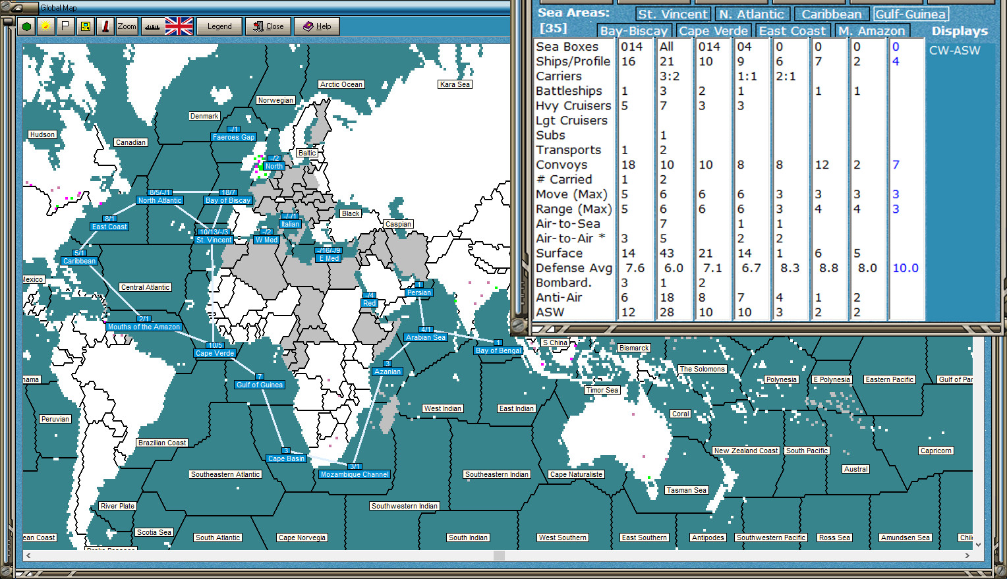
Task: Click the North Atlantic label on map
Action: coord(159,200)
